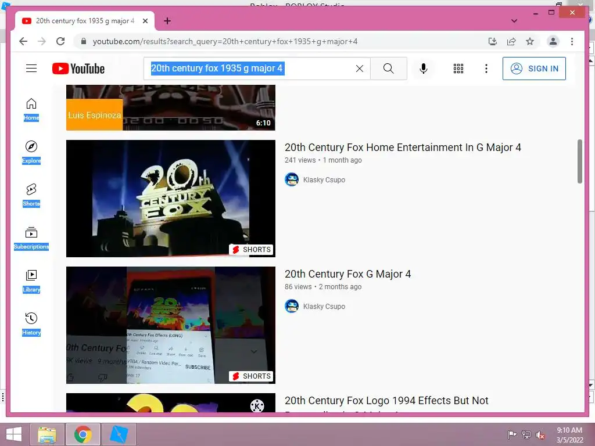595x446 pixels.
Task: Sign in using the SIGN IN button
Action: click(534, 69)
